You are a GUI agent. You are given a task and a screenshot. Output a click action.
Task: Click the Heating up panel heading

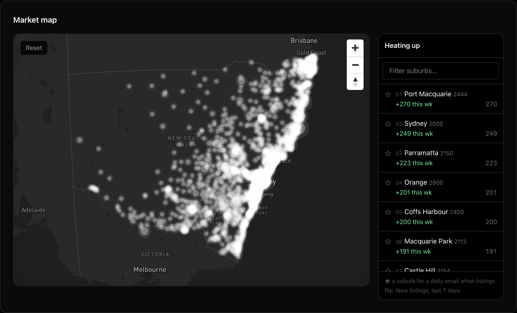pyautogui.click(x=402, y=46)
